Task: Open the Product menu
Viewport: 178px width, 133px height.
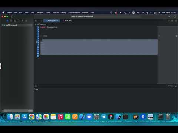Action: click(56, 13)
